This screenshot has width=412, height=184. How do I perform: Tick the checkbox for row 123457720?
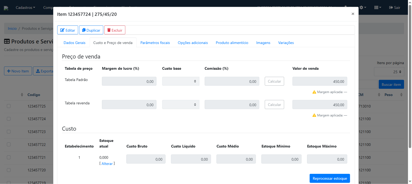click(9, 170)
